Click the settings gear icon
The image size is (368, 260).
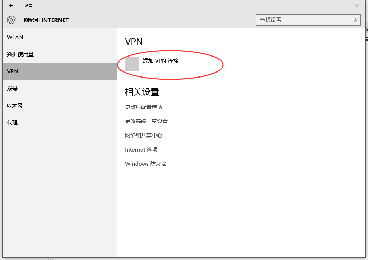click(11, 20)
